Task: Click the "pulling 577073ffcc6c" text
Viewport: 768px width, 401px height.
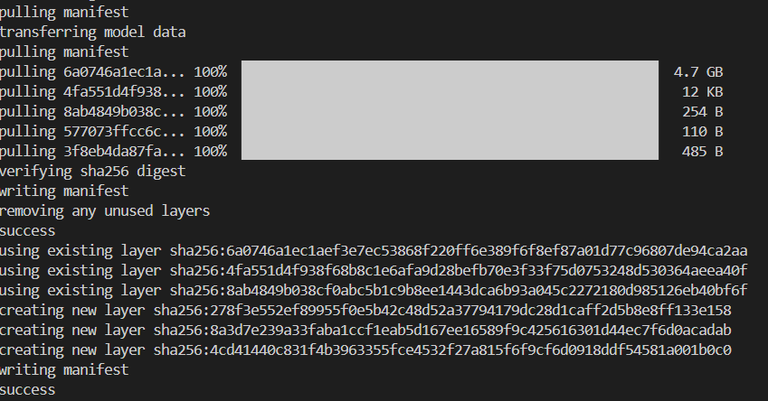Action: (x=93, y=131)
